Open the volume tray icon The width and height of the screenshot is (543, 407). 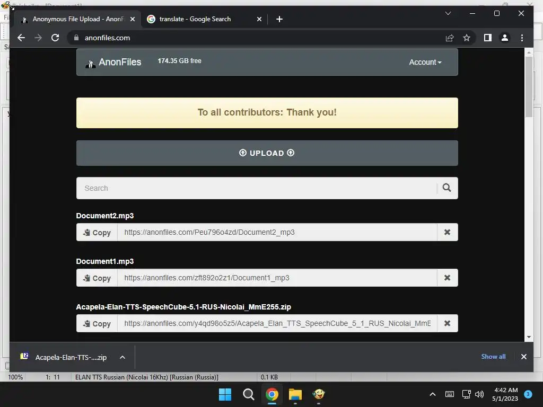click(479, 394)
